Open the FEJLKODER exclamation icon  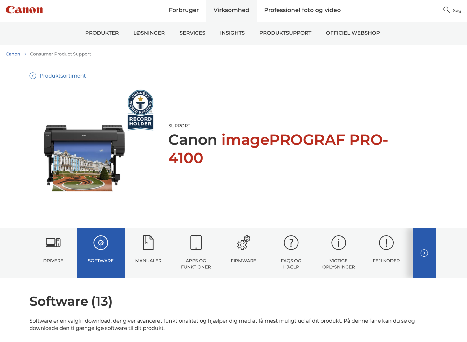click(386, 243)
